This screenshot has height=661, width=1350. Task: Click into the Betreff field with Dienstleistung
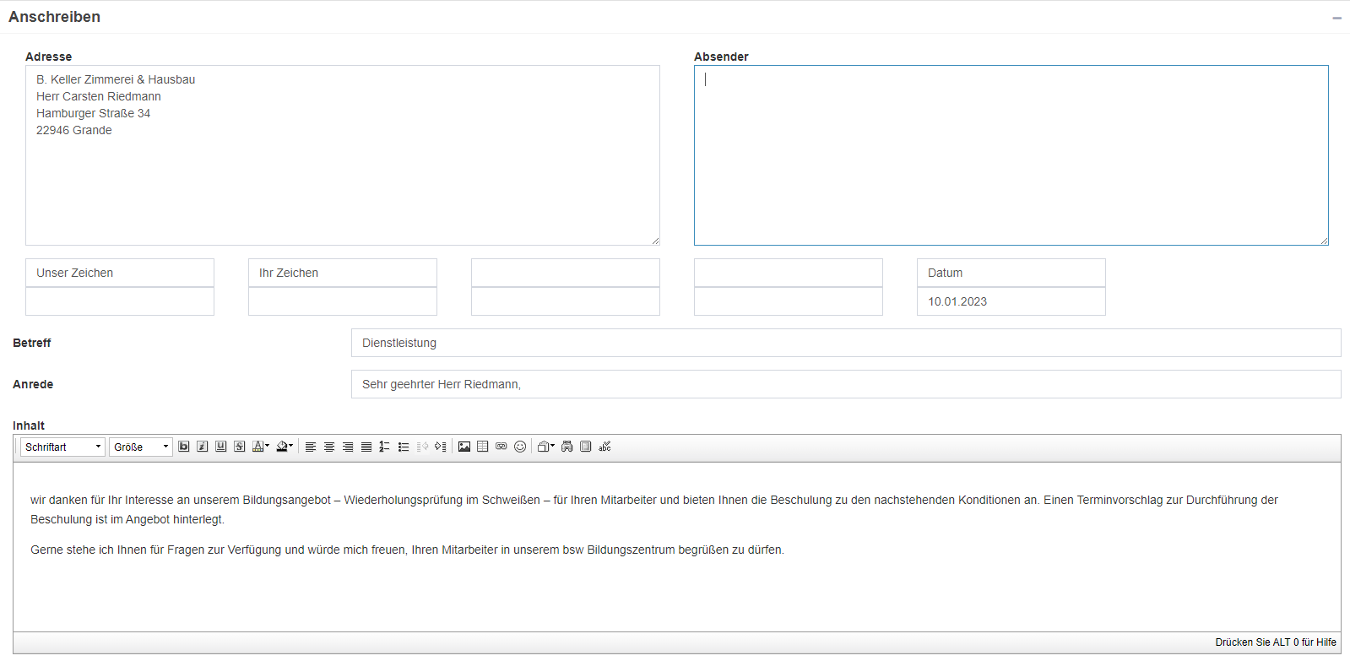[845, 343]
